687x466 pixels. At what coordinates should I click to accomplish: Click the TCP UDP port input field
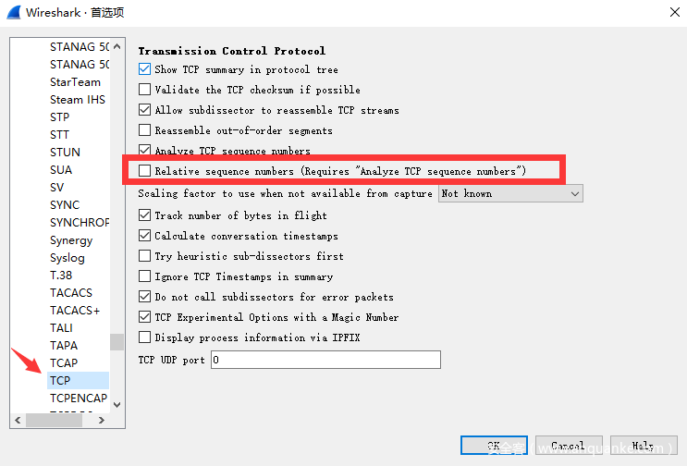click(x=325, y=360)
